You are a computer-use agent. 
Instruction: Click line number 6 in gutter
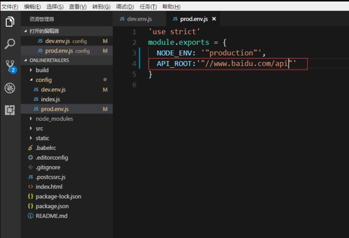click(134, 85)
